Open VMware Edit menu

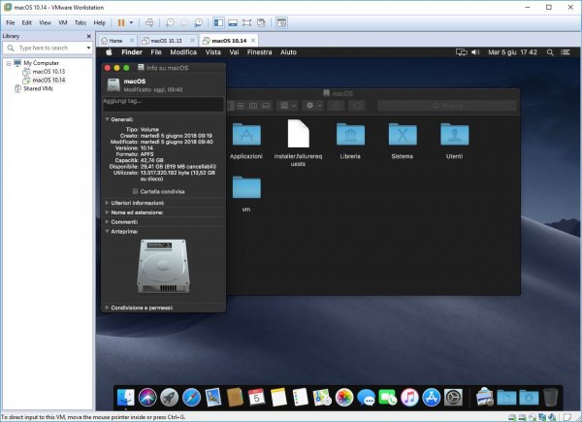(27, 22)
